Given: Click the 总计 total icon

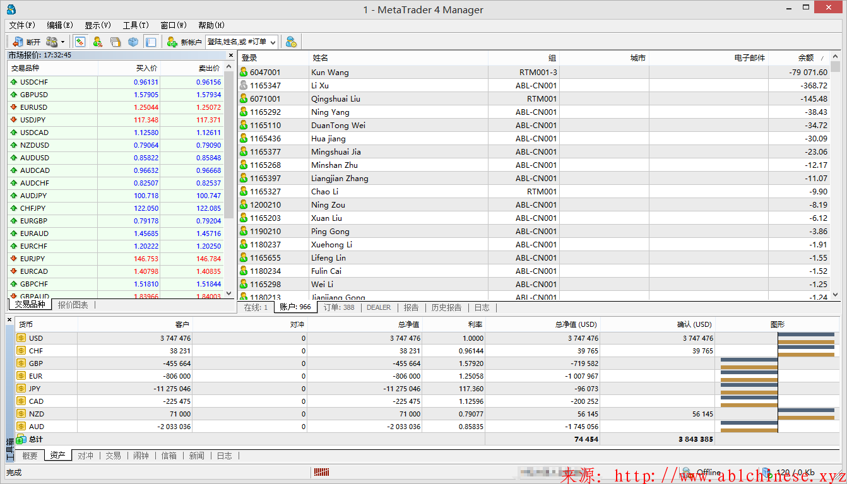Looking at the screenshot, I should point(21,439).
